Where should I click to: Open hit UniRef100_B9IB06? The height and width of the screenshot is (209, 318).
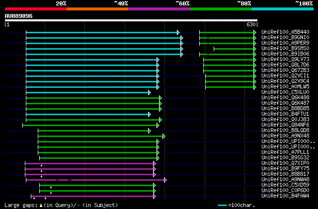click(285, 54)
